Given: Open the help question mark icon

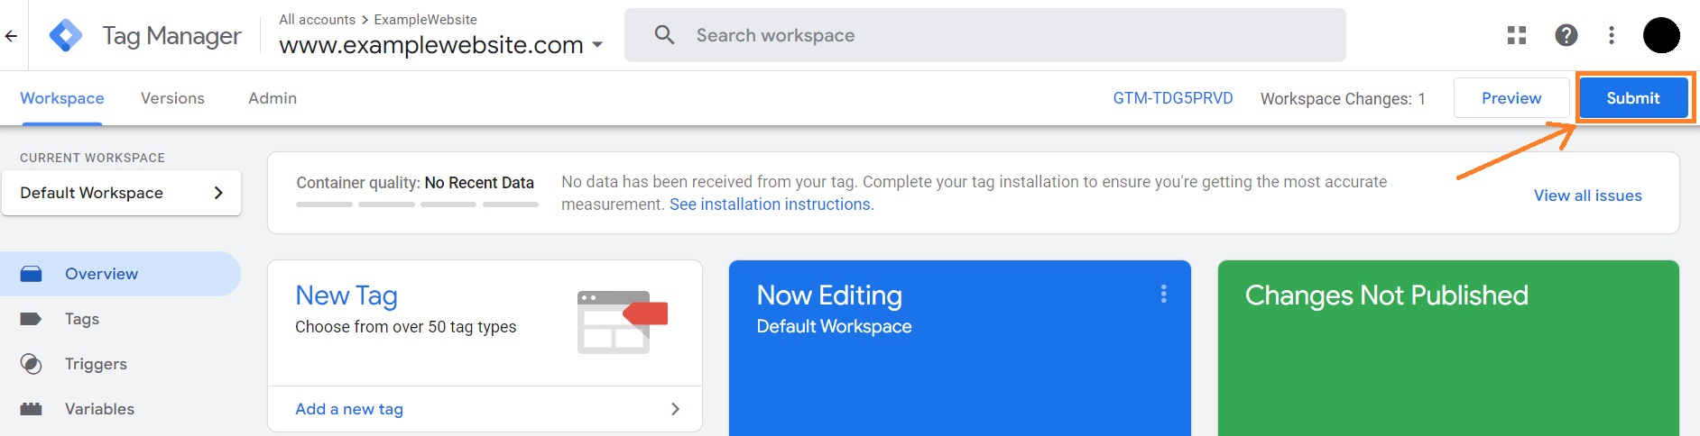Looking at the screenshot, I should tap(1566, 35).
